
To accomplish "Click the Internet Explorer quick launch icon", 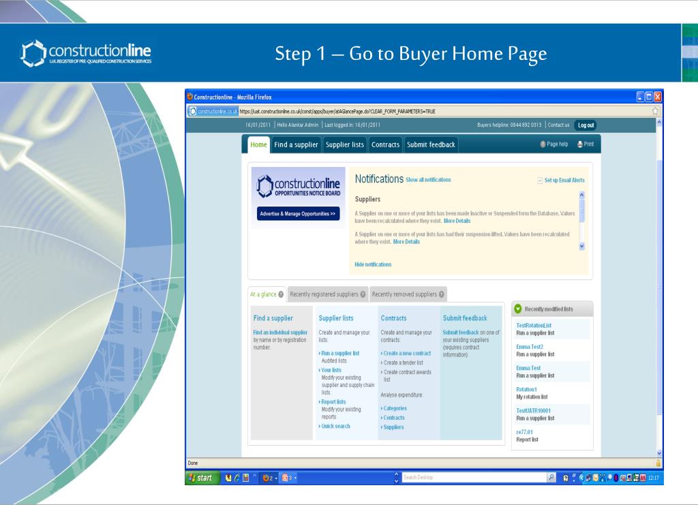I will pyautogui.click(x=237, y=478).
